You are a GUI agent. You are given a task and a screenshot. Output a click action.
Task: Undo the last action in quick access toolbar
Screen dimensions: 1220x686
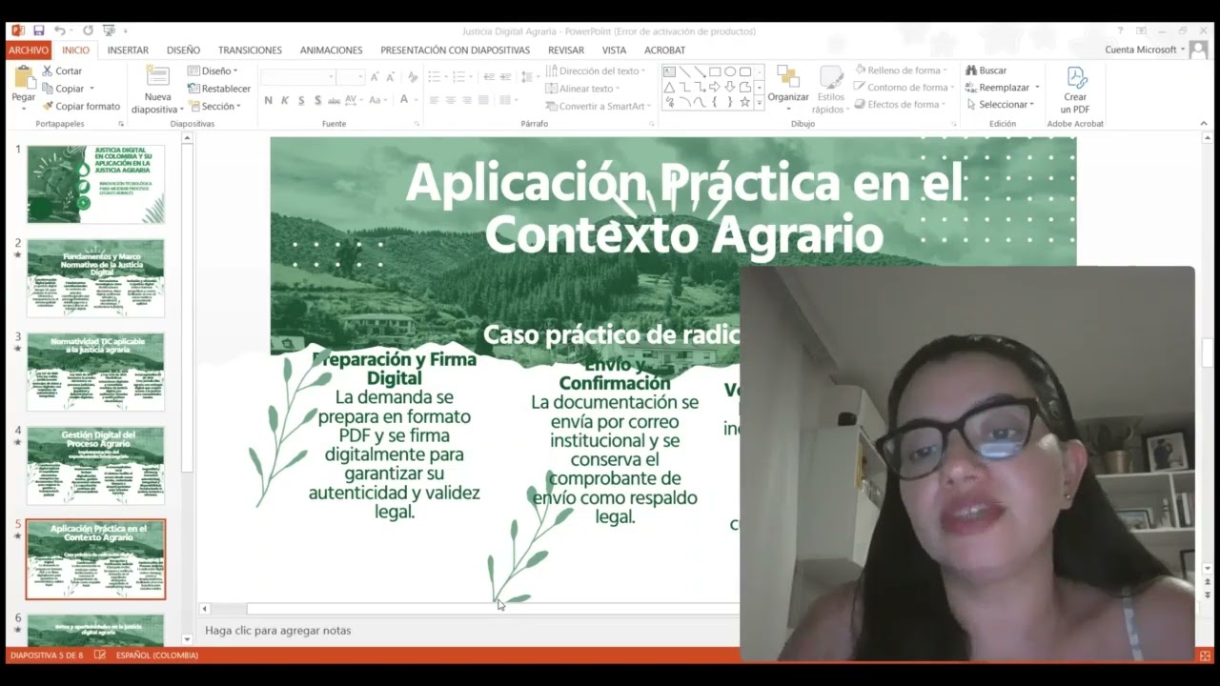(x=59, y=30)
